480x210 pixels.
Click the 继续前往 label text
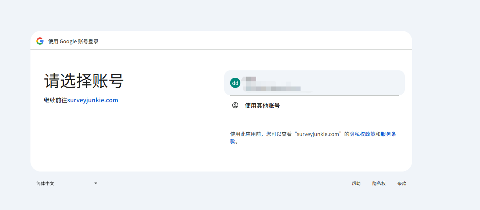coord(55,100)
